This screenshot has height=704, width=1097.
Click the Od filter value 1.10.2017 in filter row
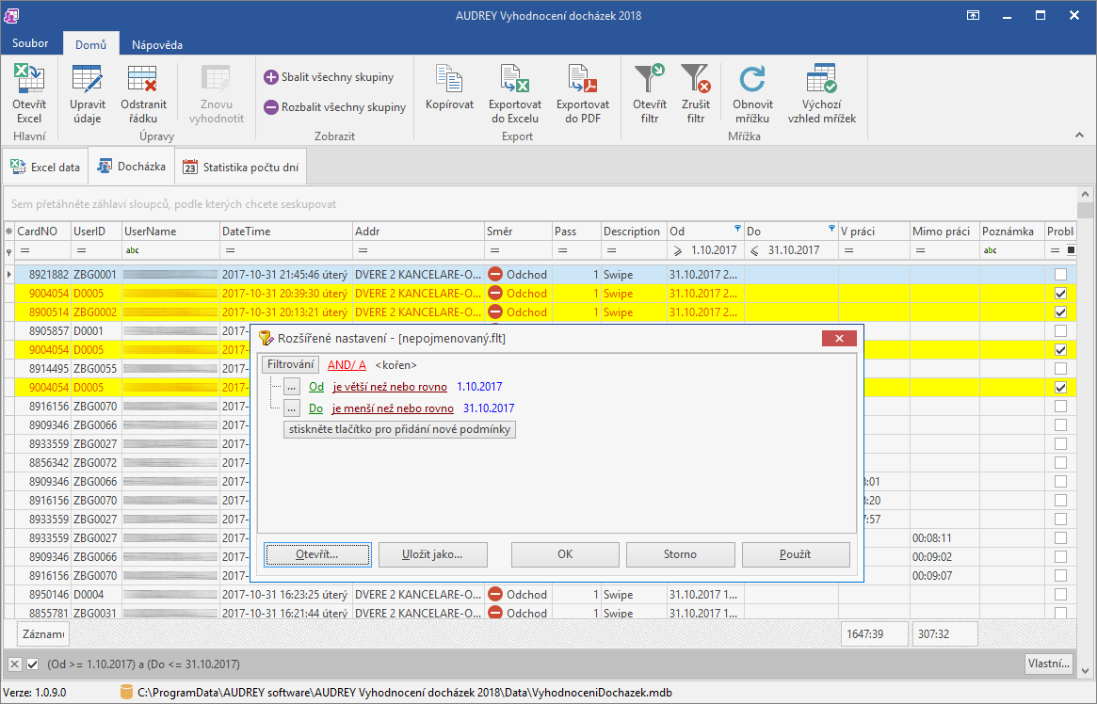714,250
